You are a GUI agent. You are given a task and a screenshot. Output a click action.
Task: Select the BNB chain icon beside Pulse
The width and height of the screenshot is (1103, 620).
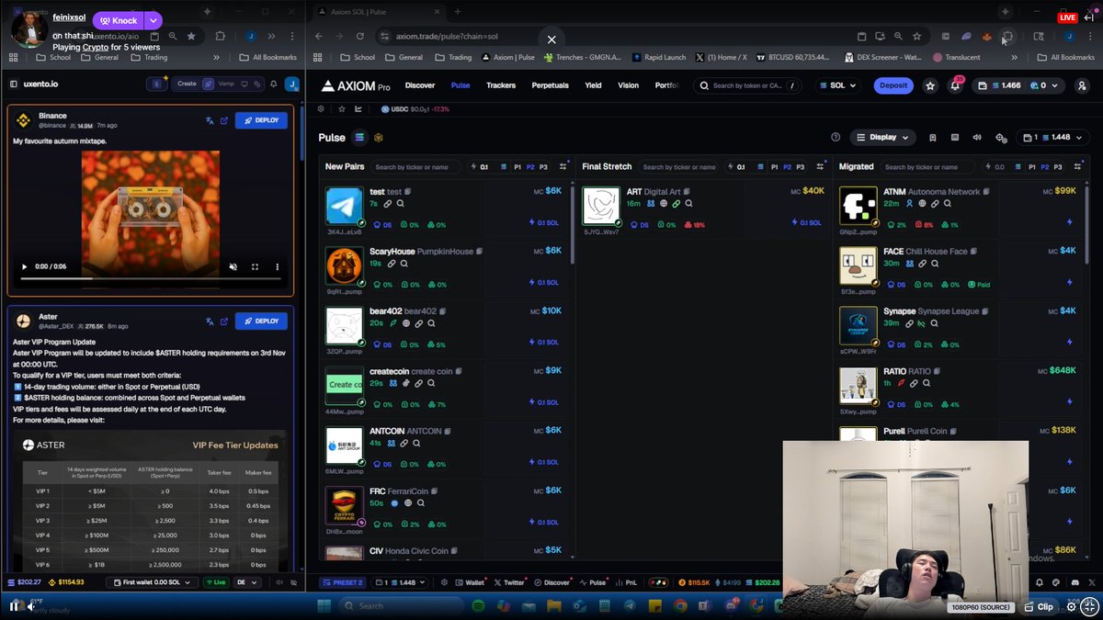pyautogui.click(x=378, y=138)
